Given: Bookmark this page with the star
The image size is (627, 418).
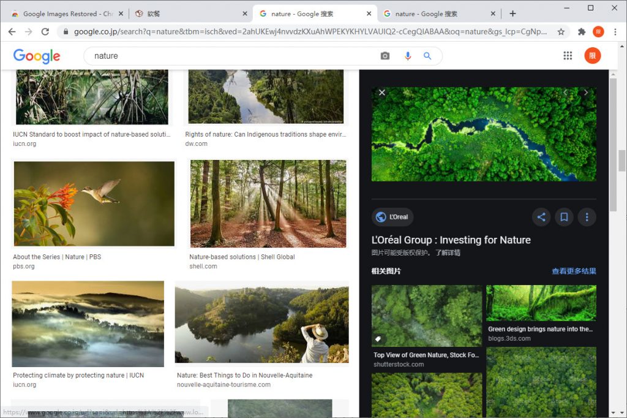Looking at the screenshot, I should point(561,31).
